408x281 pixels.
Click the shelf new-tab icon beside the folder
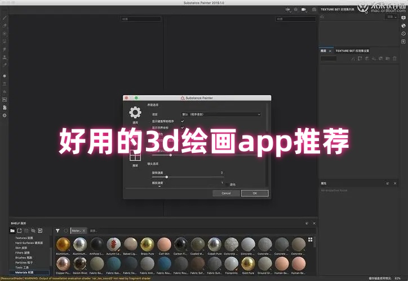click(19, 230)
